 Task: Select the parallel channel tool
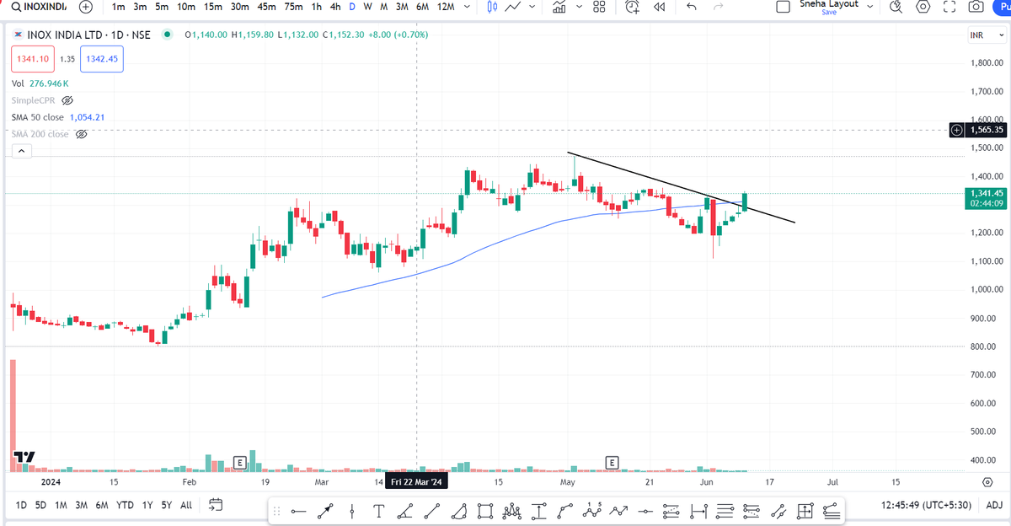point(778,511)
